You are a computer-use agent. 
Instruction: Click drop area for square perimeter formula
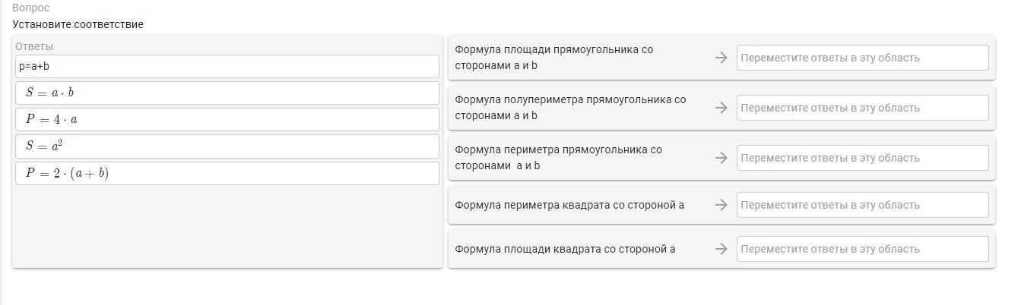pyautogui.click(x=862, y=205)
